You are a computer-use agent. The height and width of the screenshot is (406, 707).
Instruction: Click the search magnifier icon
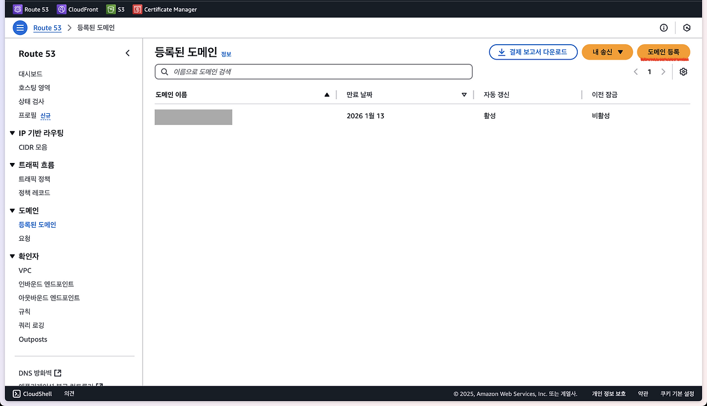165,72
